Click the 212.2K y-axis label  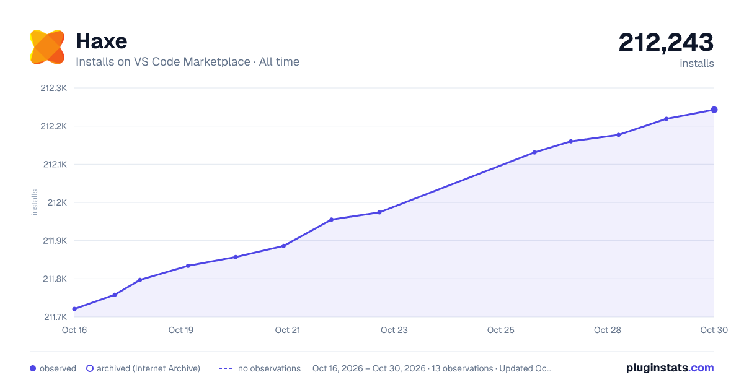click(53, 126)
